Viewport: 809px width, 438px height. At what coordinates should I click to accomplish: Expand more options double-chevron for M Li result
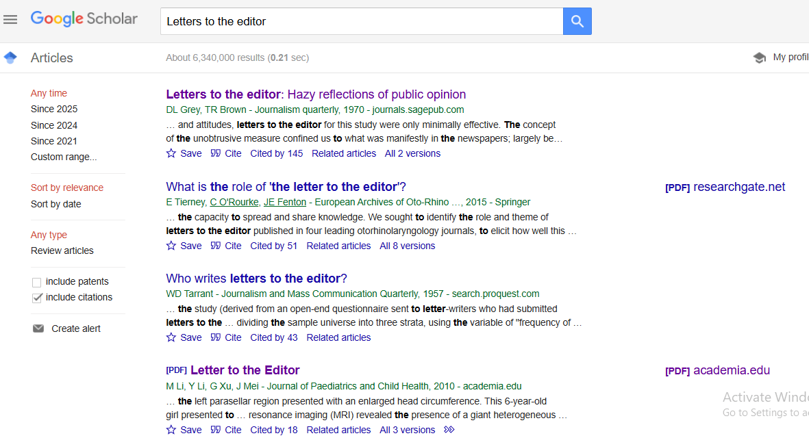tap(449, 429)
